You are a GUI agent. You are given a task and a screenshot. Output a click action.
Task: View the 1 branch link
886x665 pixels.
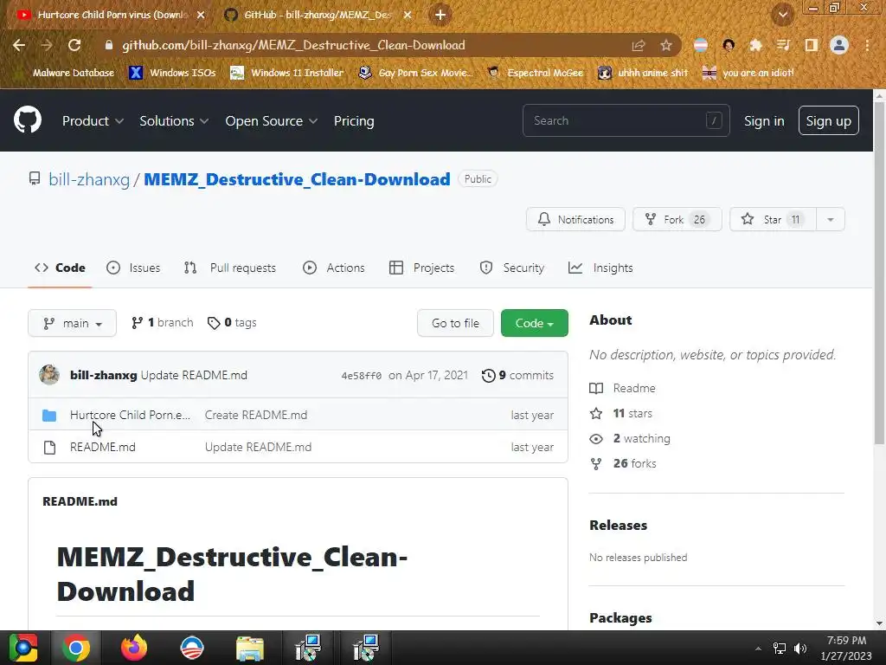162,323
